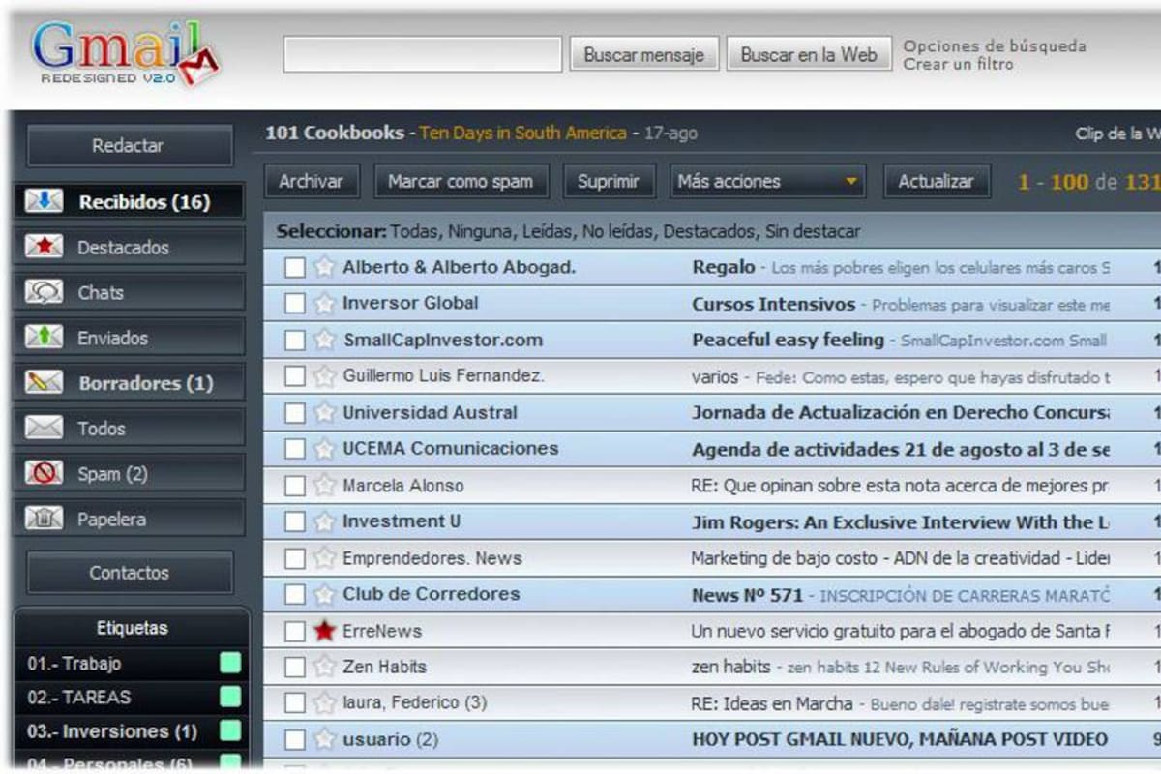Select No leídas messages link
This screenshot has height=774, width=1161.
tap(620, 231)
